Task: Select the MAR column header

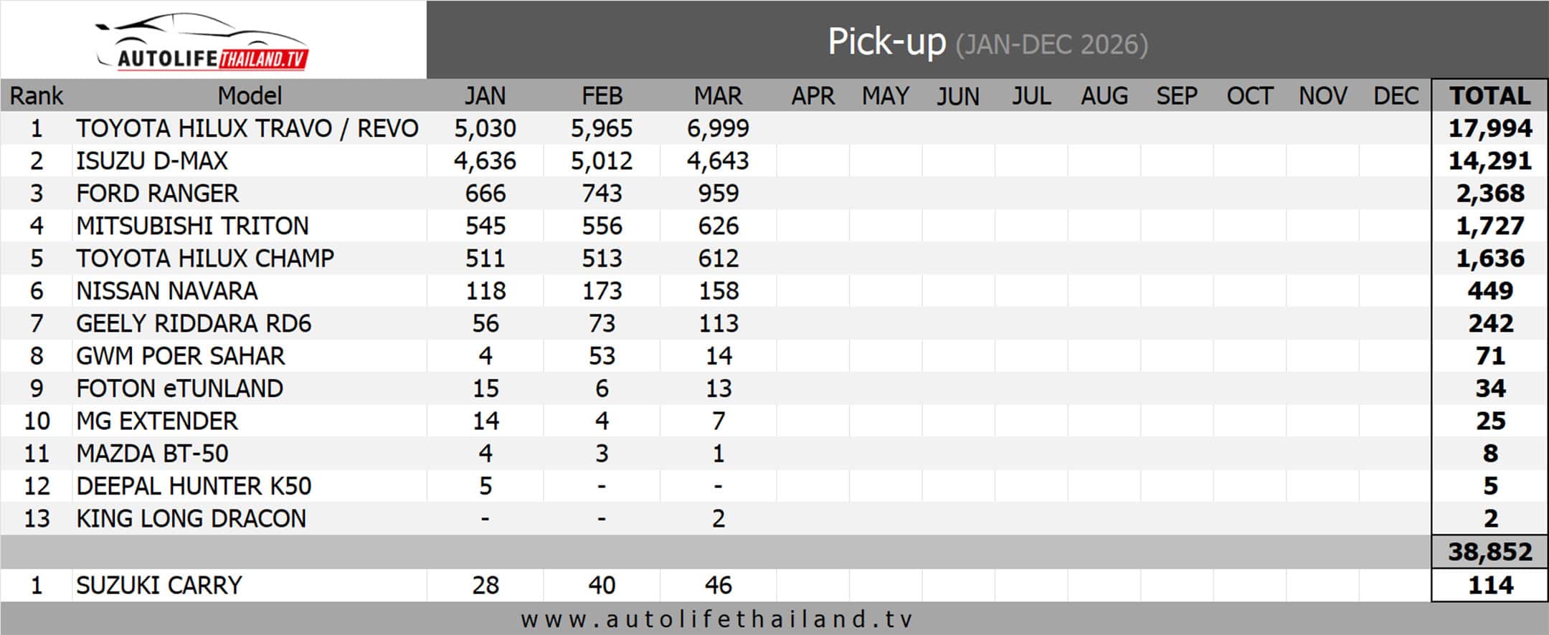Action: [x=718, y=95]
